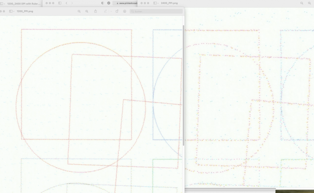Viewport: 314px width, 193px height.
Task: Open the share menu for 1200_PPI.png
Action: point(96,11)
